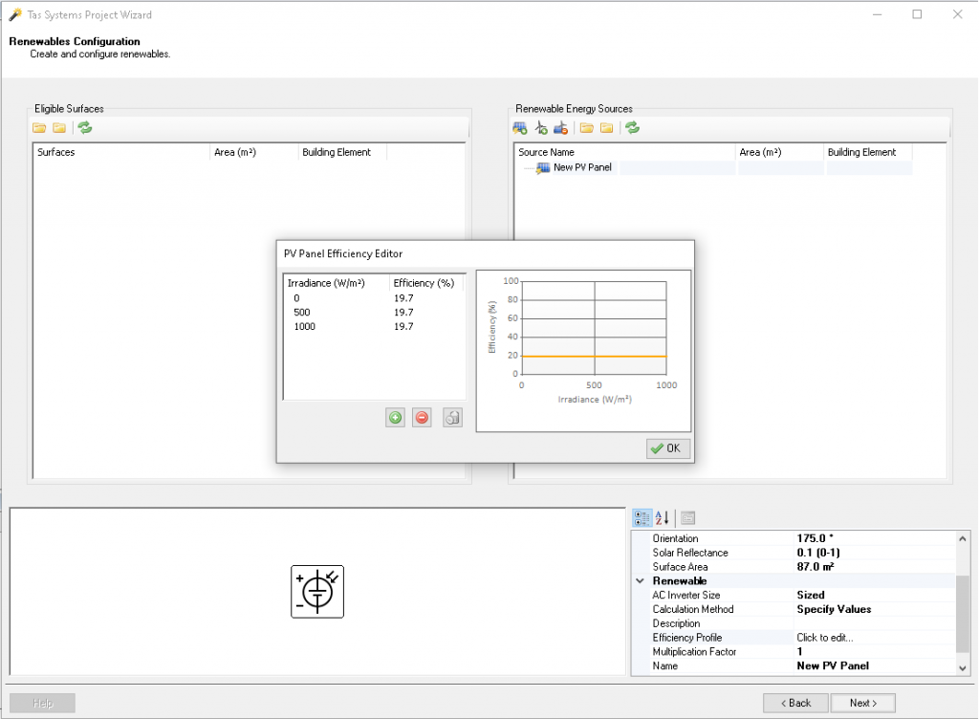The height and width of the screenshot is (719, 979).
Task: Go to the Next wizard page
Action: point(861,703)
